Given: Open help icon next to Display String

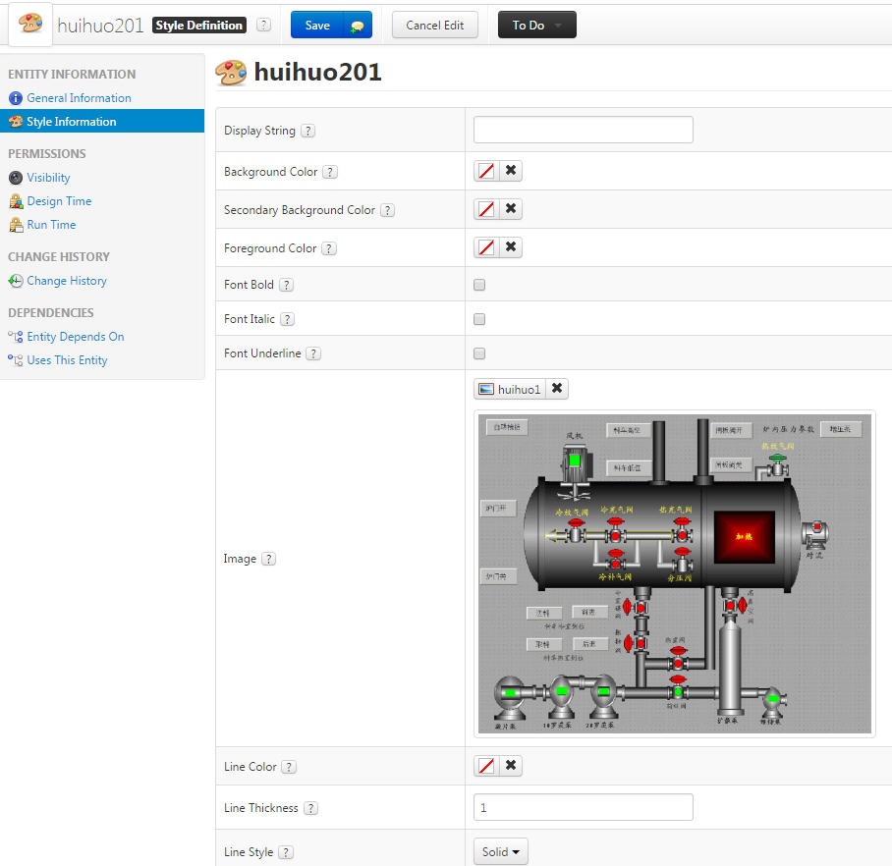Looking at the screenshot, I should coord(307,131).
